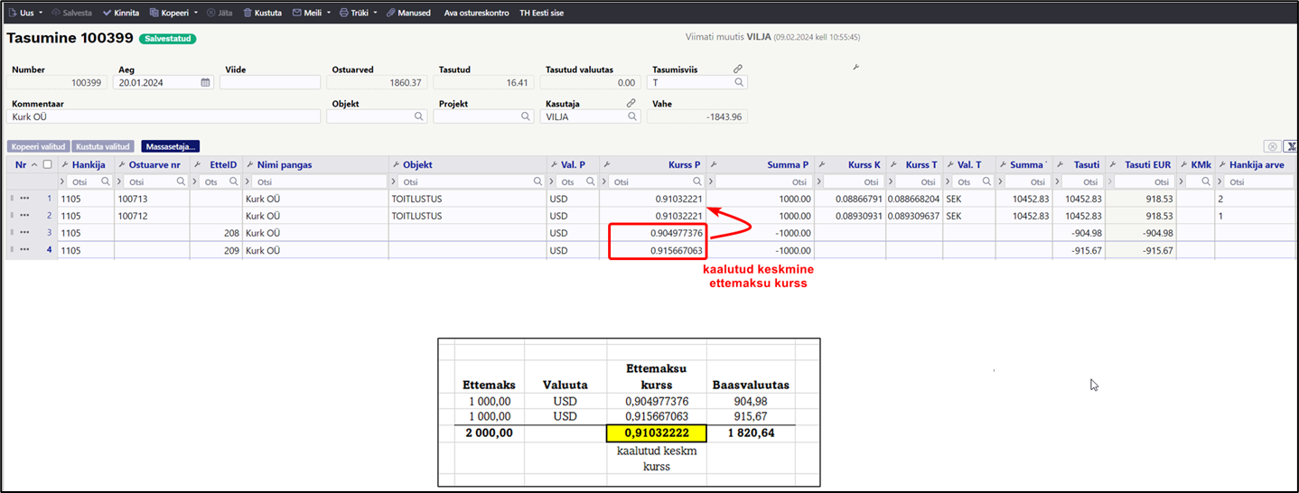Viewport: 1299px width, 493px height.
Task: Click the Kommentaar field containing Kurk OÜ
Action: point(164,116)
